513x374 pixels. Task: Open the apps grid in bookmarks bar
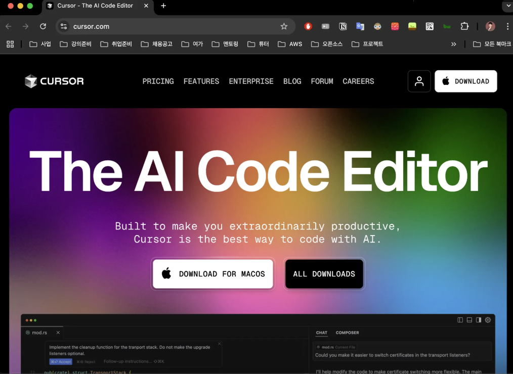tap(10, 44)
